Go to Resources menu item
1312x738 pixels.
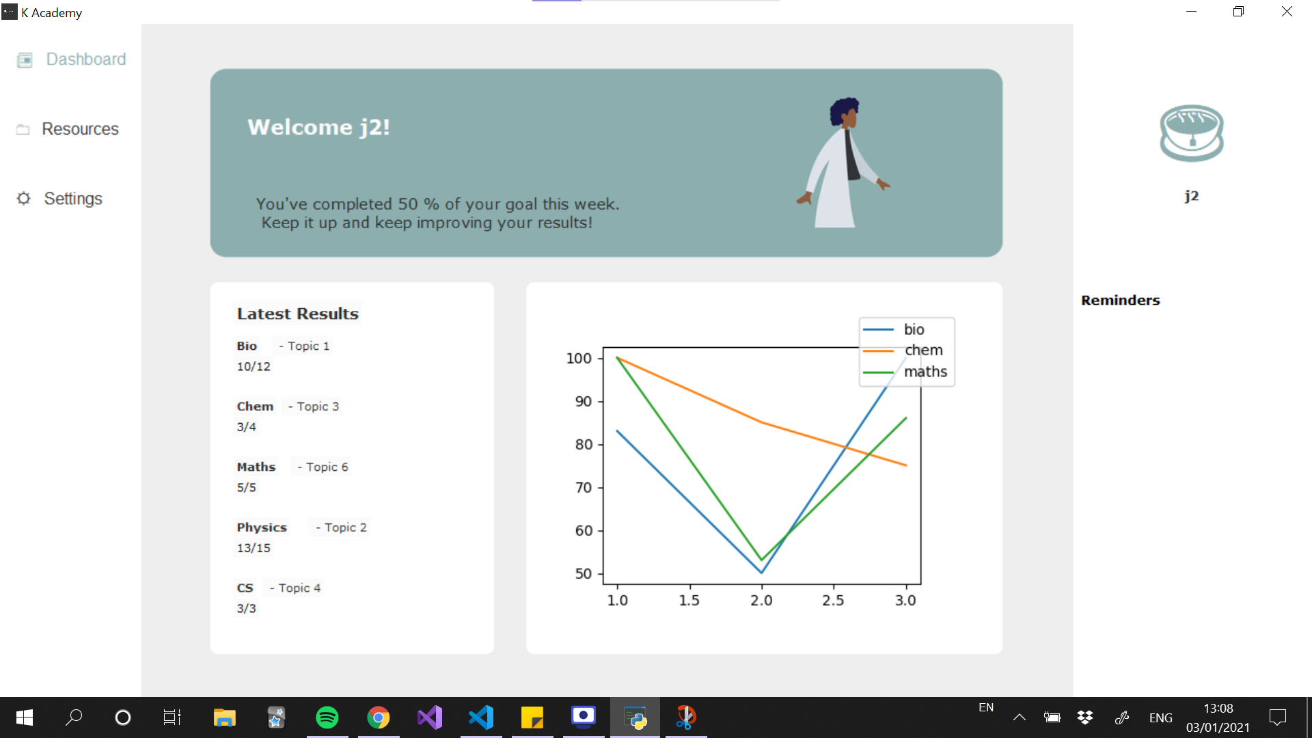click(x=80, y=129)
